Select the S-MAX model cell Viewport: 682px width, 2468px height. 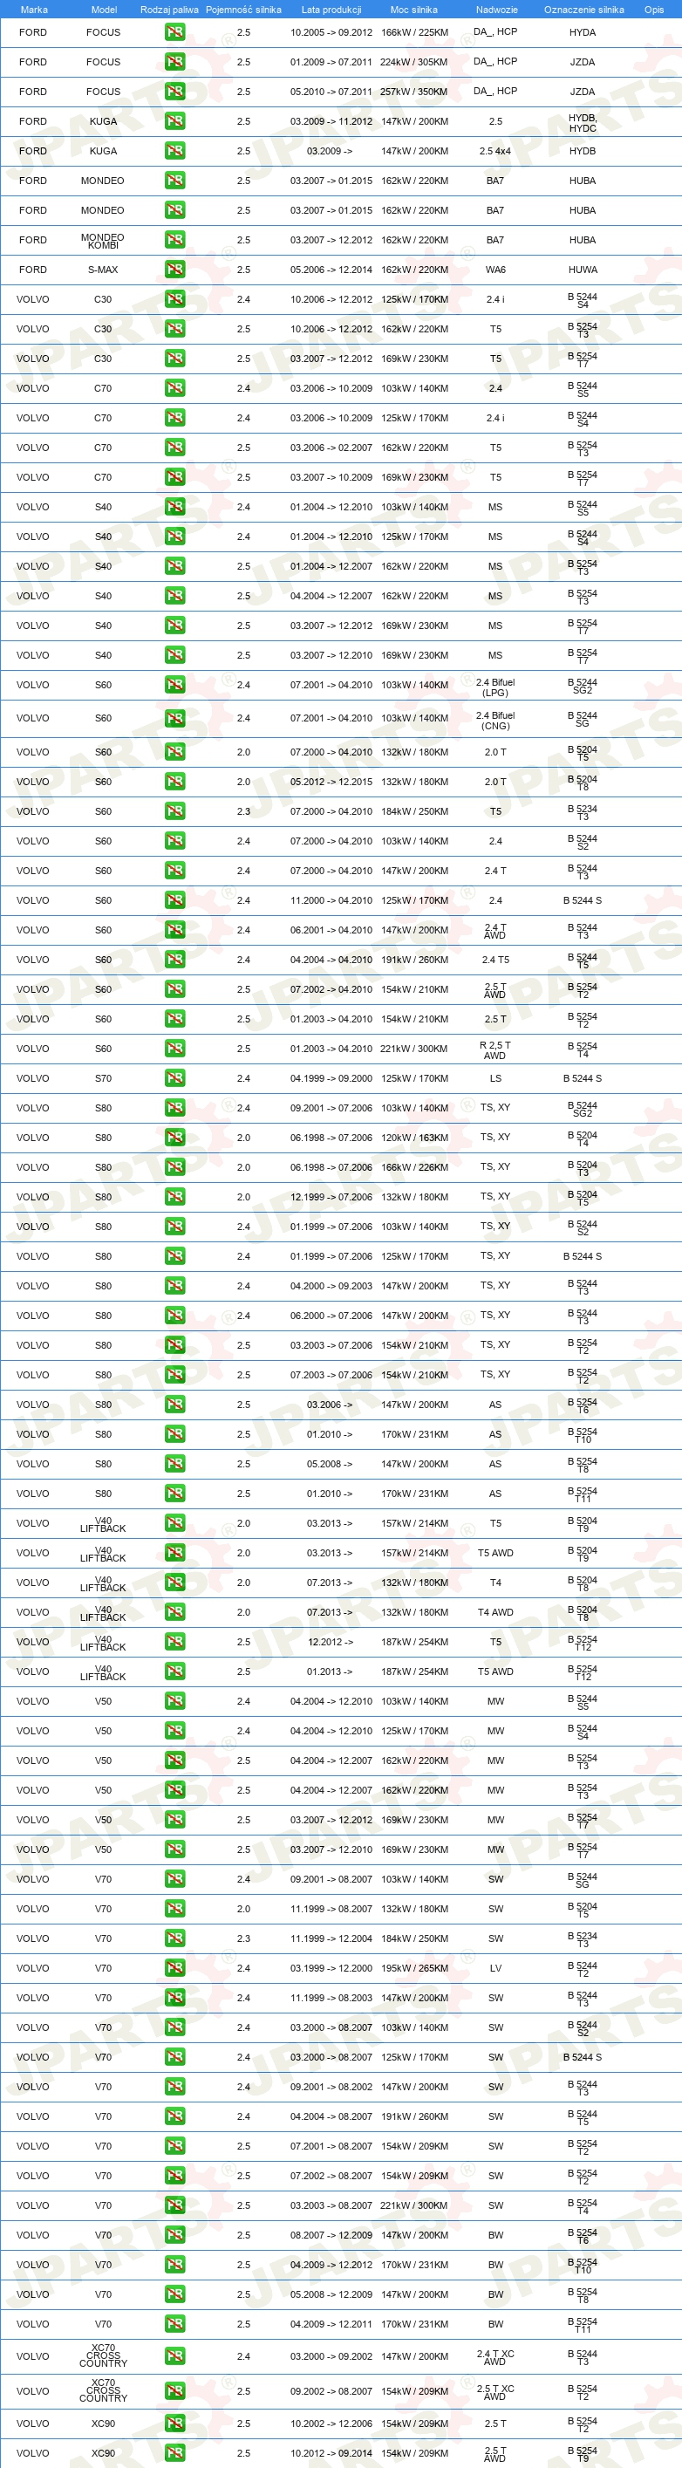coord(103,270)
